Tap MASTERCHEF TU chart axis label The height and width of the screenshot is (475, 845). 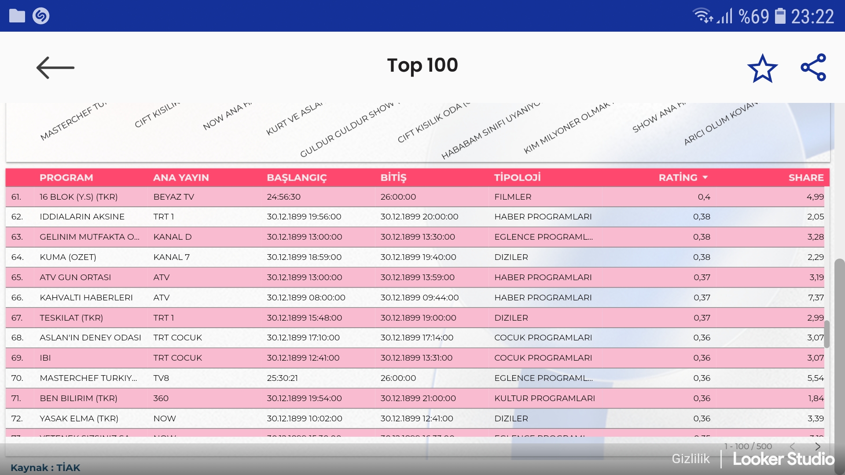pos(73,122)
